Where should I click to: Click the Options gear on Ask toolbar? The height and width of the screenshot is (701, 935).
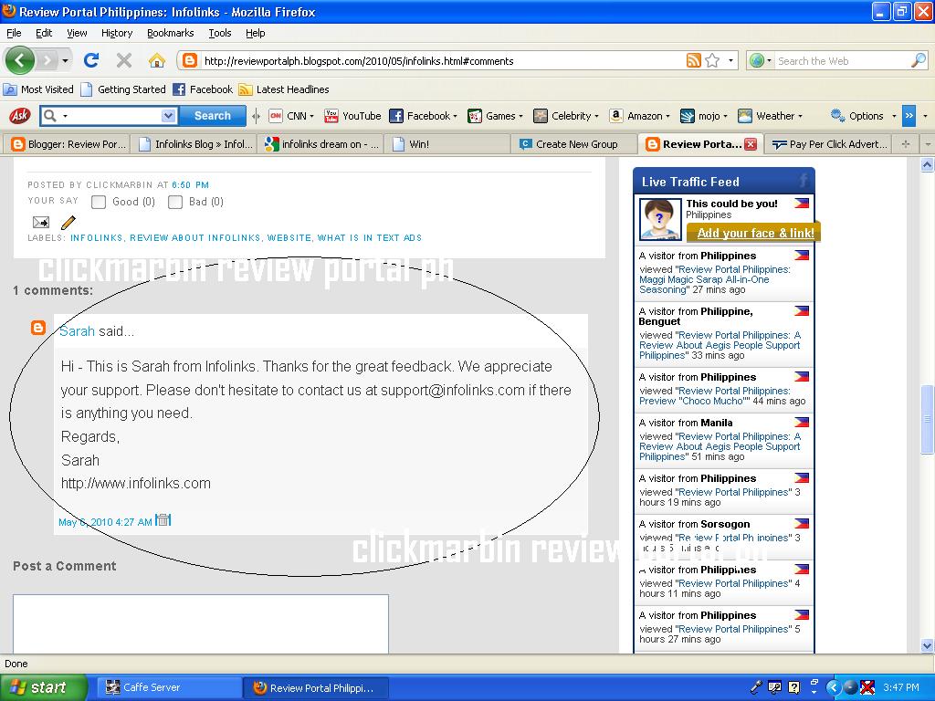(857, 116)
